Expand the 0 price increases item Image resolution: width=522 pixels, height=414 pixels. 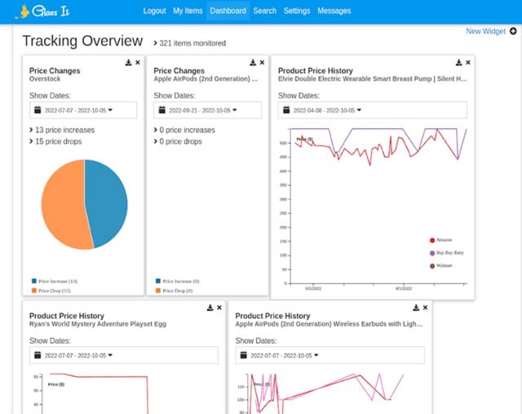coord(184,130)
